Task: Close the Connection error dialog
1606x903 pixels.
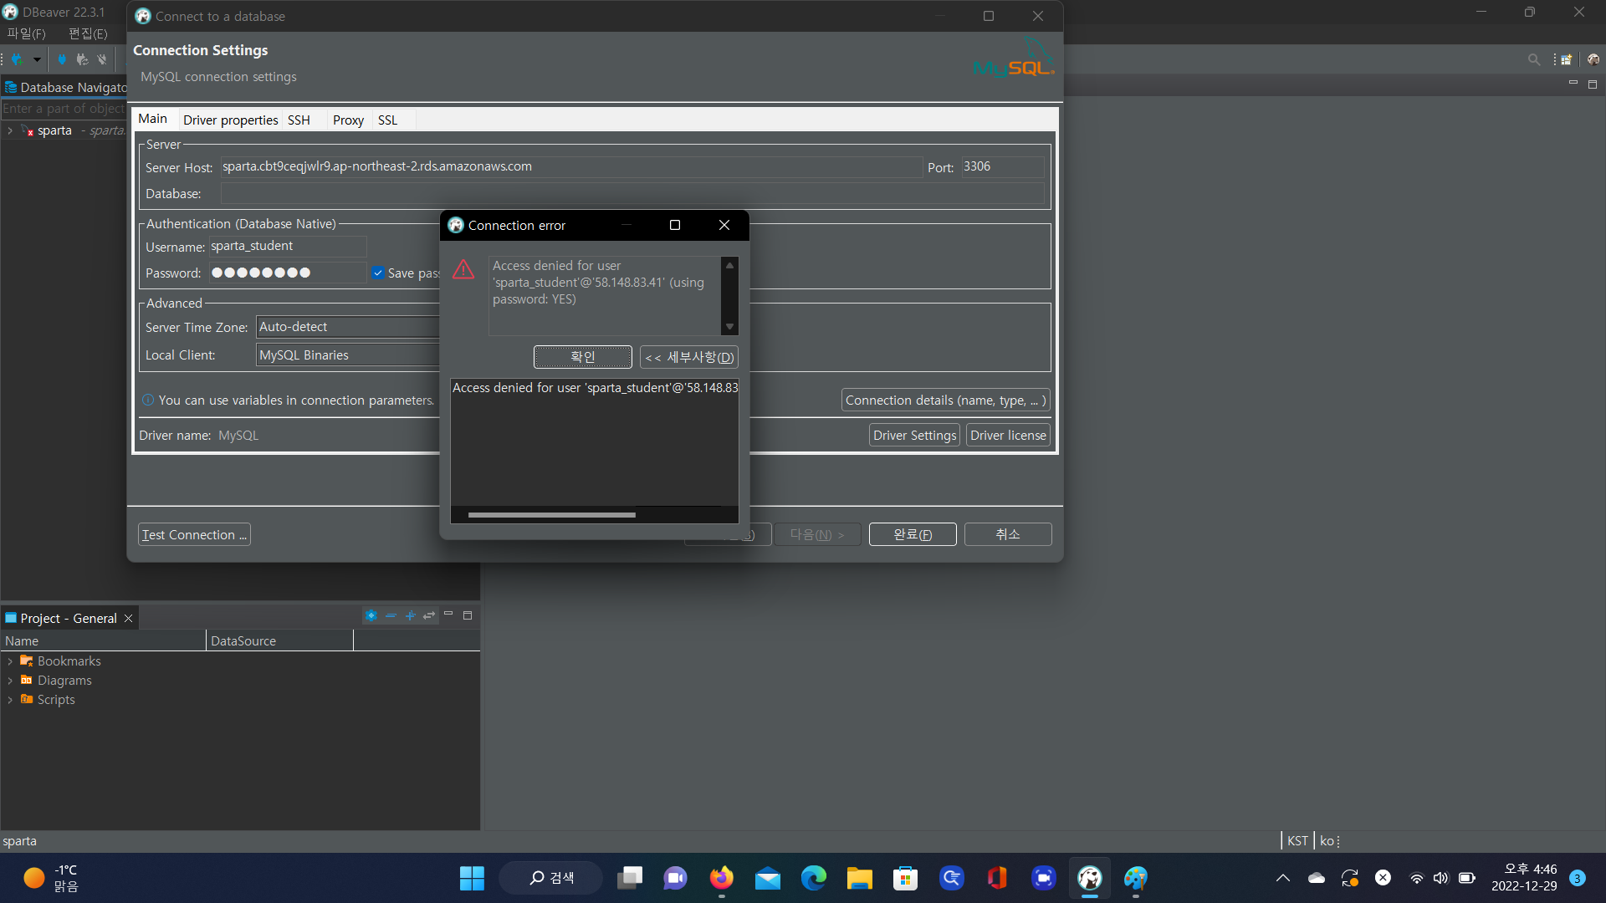Action: [724, 226]
